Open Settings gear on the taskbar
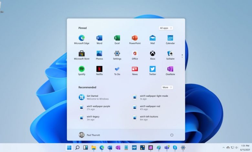The height and width of the screenshot is (152, 252). (183, 147)
